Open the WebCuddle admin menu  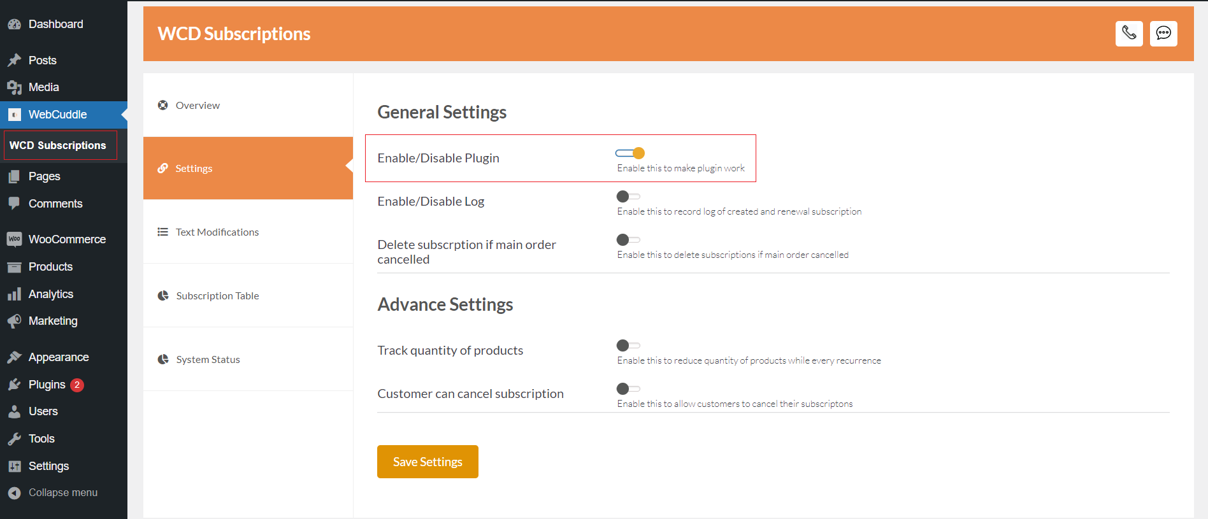click(x=64, y=115)
